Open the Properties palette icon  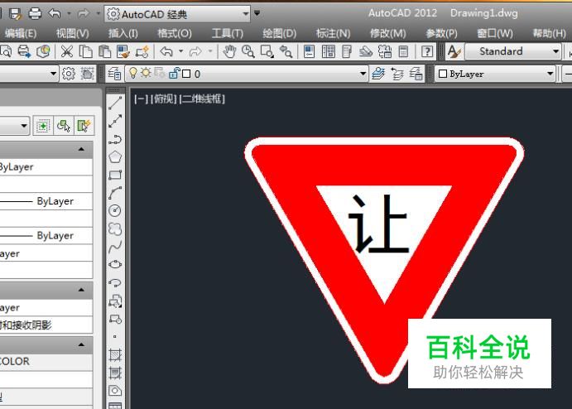point(310,51)
